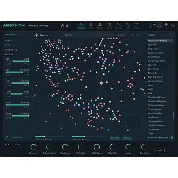The image size is (178, 178).
Task: Click the Filter Res macro knob
Action: (x=113, y=147)
